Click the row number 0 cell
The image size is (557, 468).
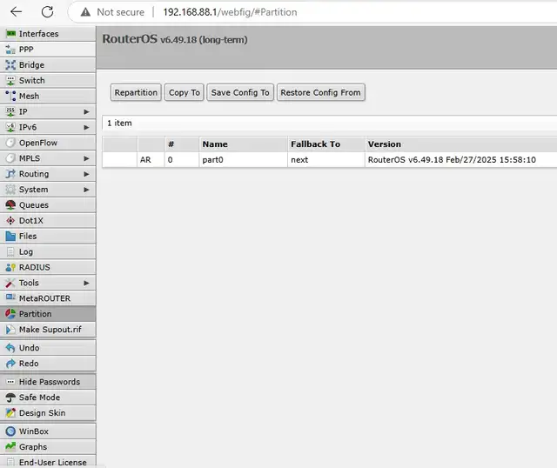click(x=182, y=160)
